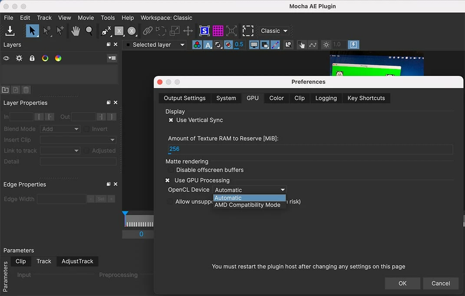
Task: Click the Texture RAM to Reserve field
Action: pyautogui.click(x=310, y=149)
